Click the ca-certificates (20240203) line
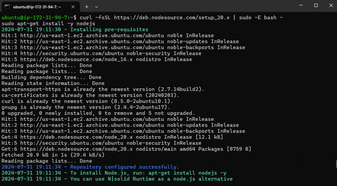This screenshot has width=337, height=186. click(91, 95)
